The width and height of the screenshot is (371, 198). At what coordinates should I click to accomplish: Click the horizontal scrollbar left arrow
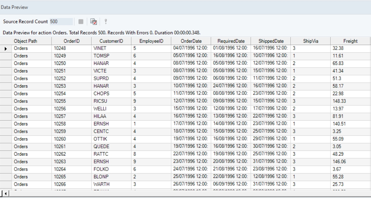(x=4, y=194)
